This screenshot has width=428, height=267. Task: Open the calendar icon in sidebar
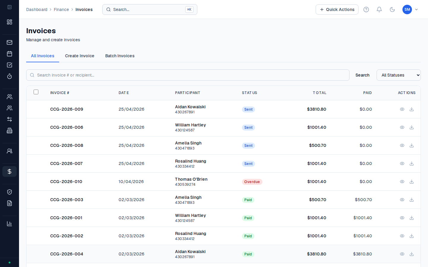click(x=10, y=54)
